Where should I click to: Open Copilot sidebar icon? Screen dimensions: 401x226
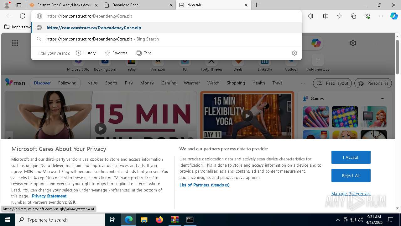pyautogui.click(x=394, y=16)
